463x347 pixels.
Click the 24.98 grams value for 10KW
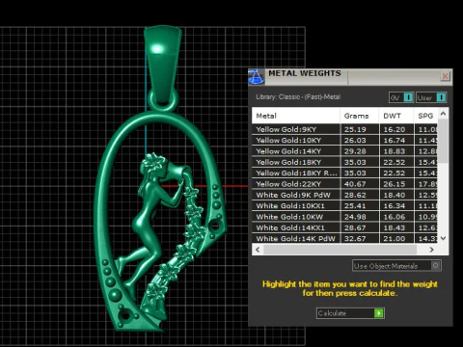355,217
